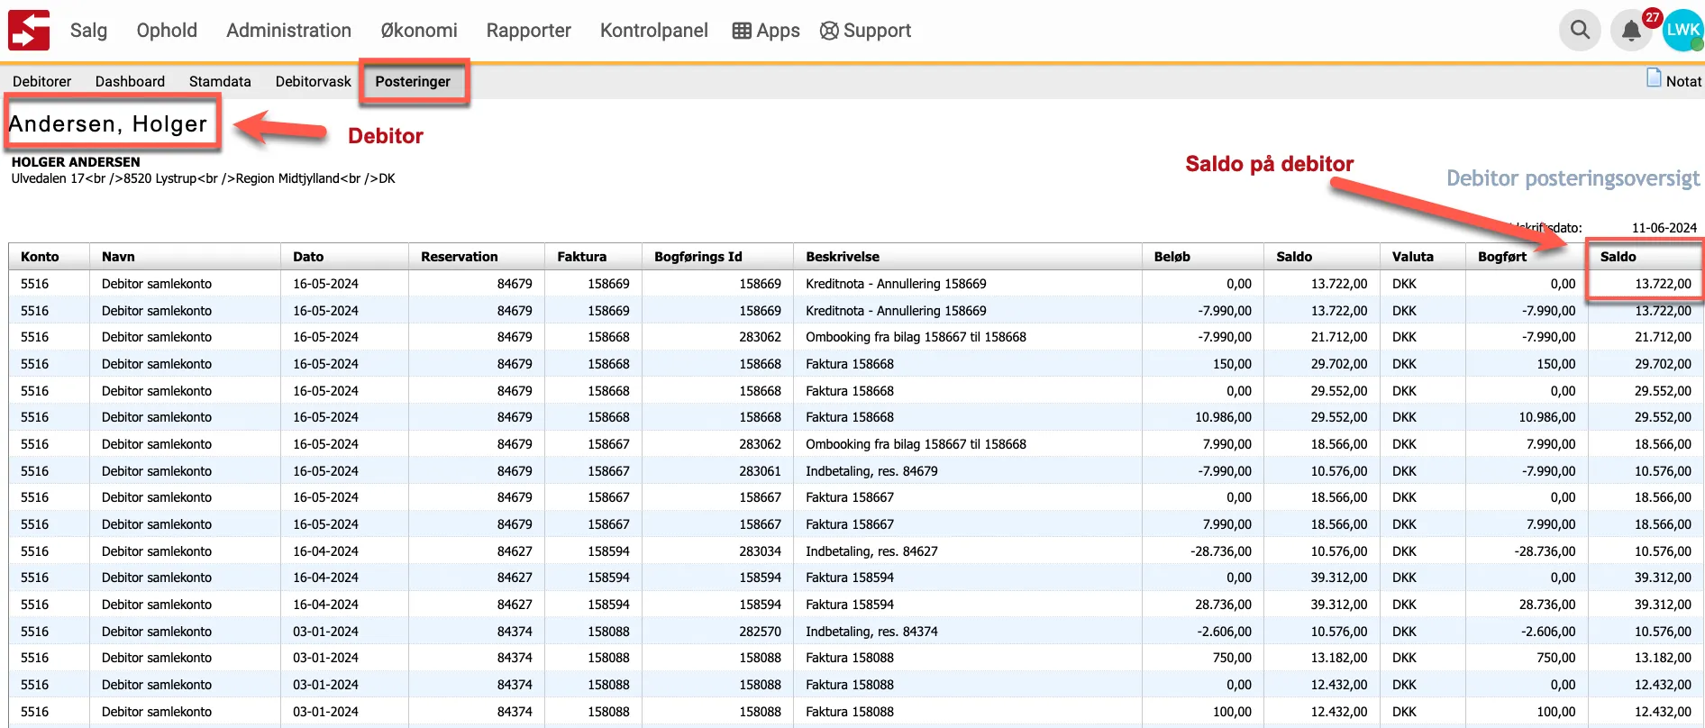
Task: Open the LWK user avatar
Action: (x=1682, y=30)
